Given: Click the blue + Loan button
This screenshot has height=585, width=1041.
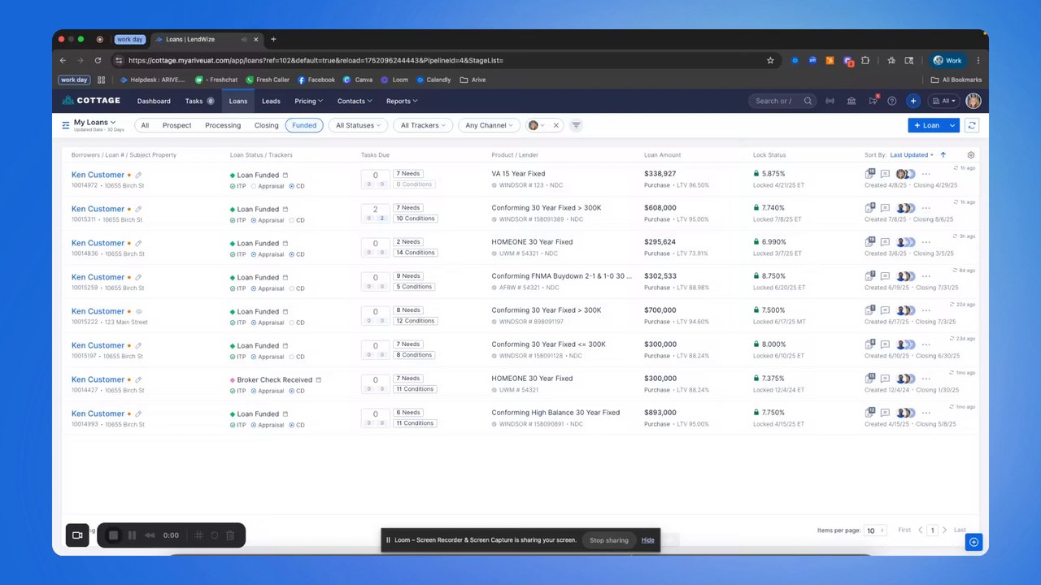Looking at the screenshot, I should pos(926,125).
